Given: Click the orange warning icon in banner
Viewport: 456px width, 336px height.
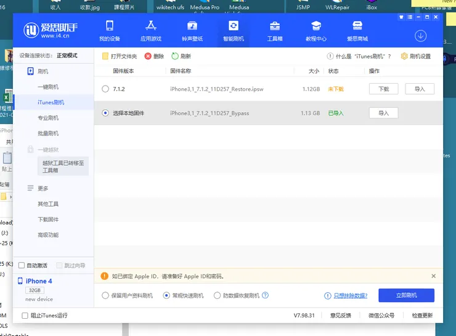Looking at the screenshot, I should coord(104,276).
